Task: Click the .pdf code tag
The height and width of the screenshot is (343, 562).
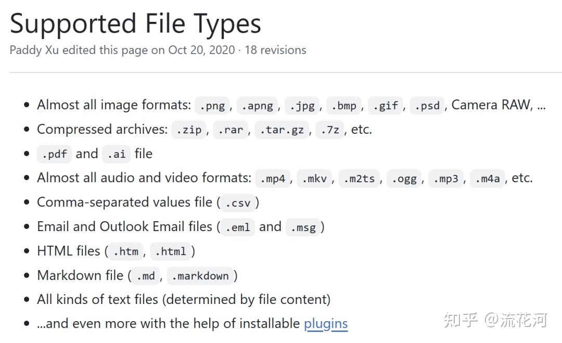Action: (x=54, y=155)
